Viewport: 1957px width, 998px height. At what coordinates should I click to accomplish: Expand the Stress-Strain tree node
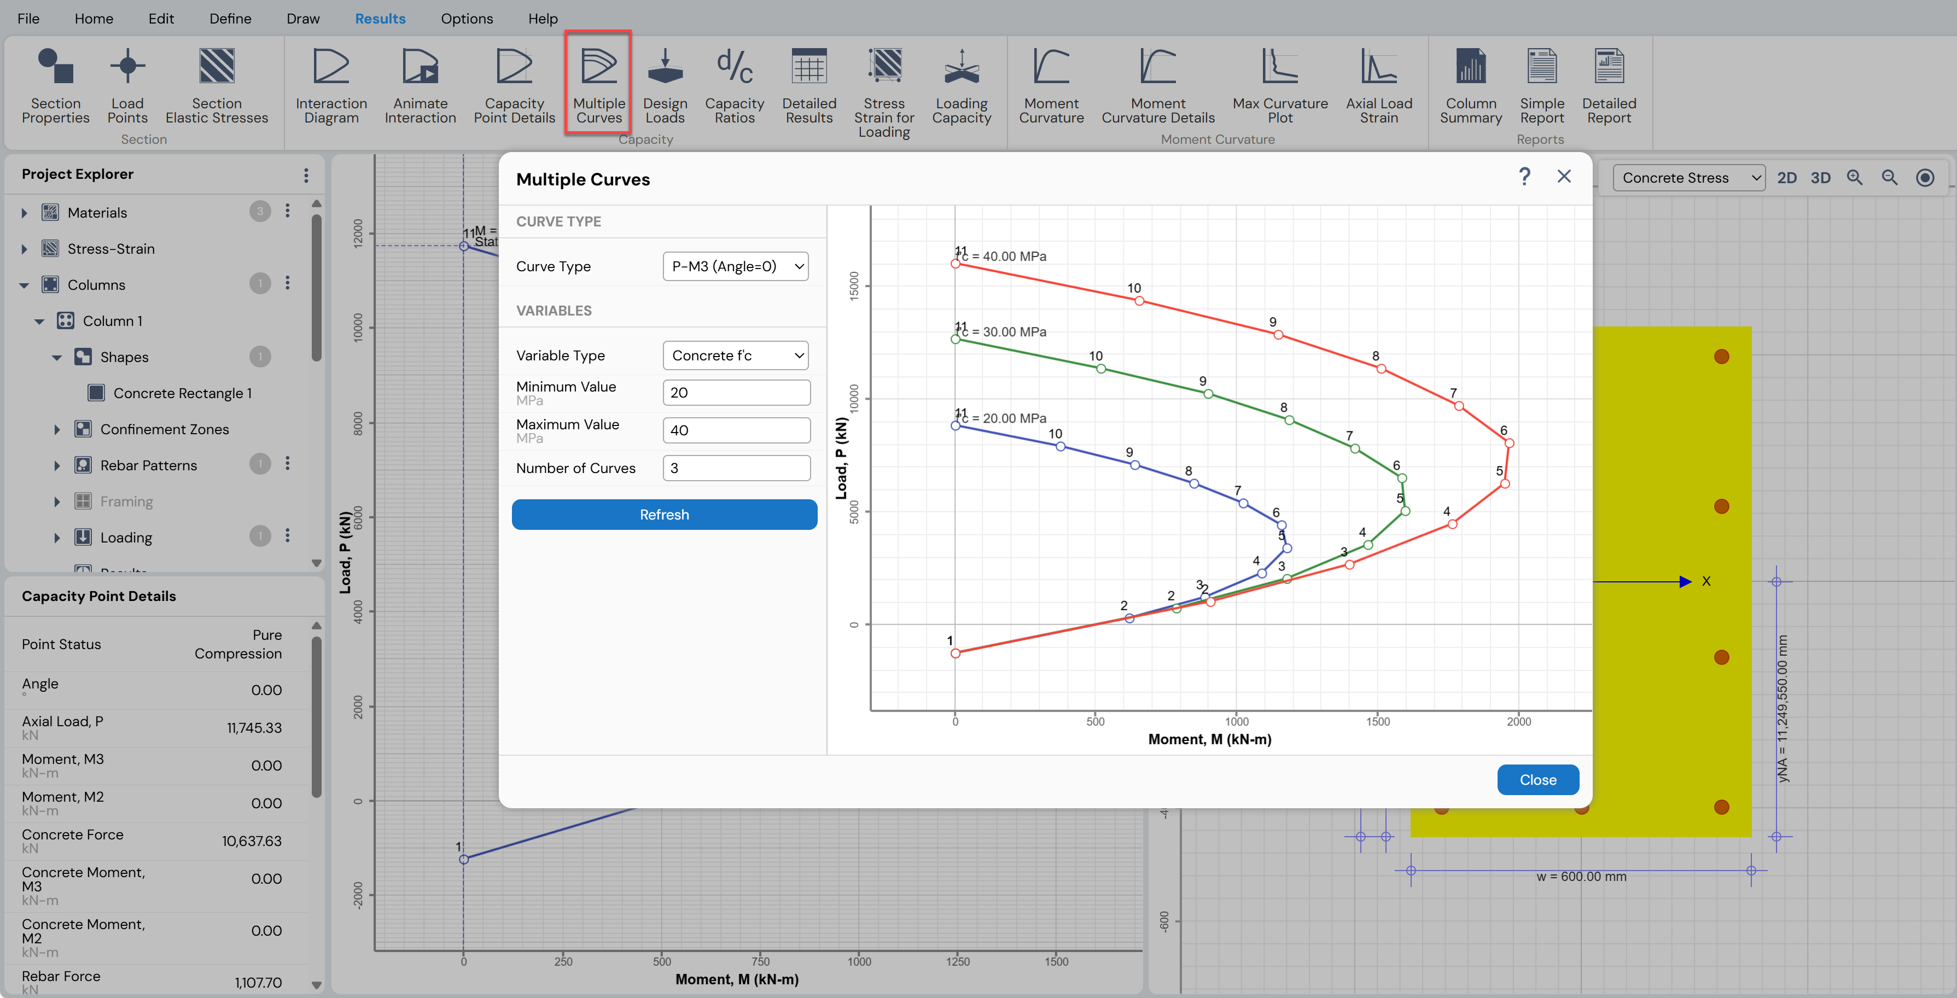(24, 249)
